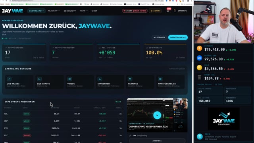This screenshot has width=254, height=143.
Task: Click the Bitcoin price $76,418.00
Action: pos(214,49)
